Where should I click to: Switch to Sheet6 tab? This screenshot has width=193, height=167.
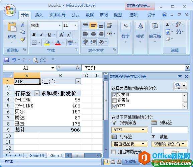37,156
